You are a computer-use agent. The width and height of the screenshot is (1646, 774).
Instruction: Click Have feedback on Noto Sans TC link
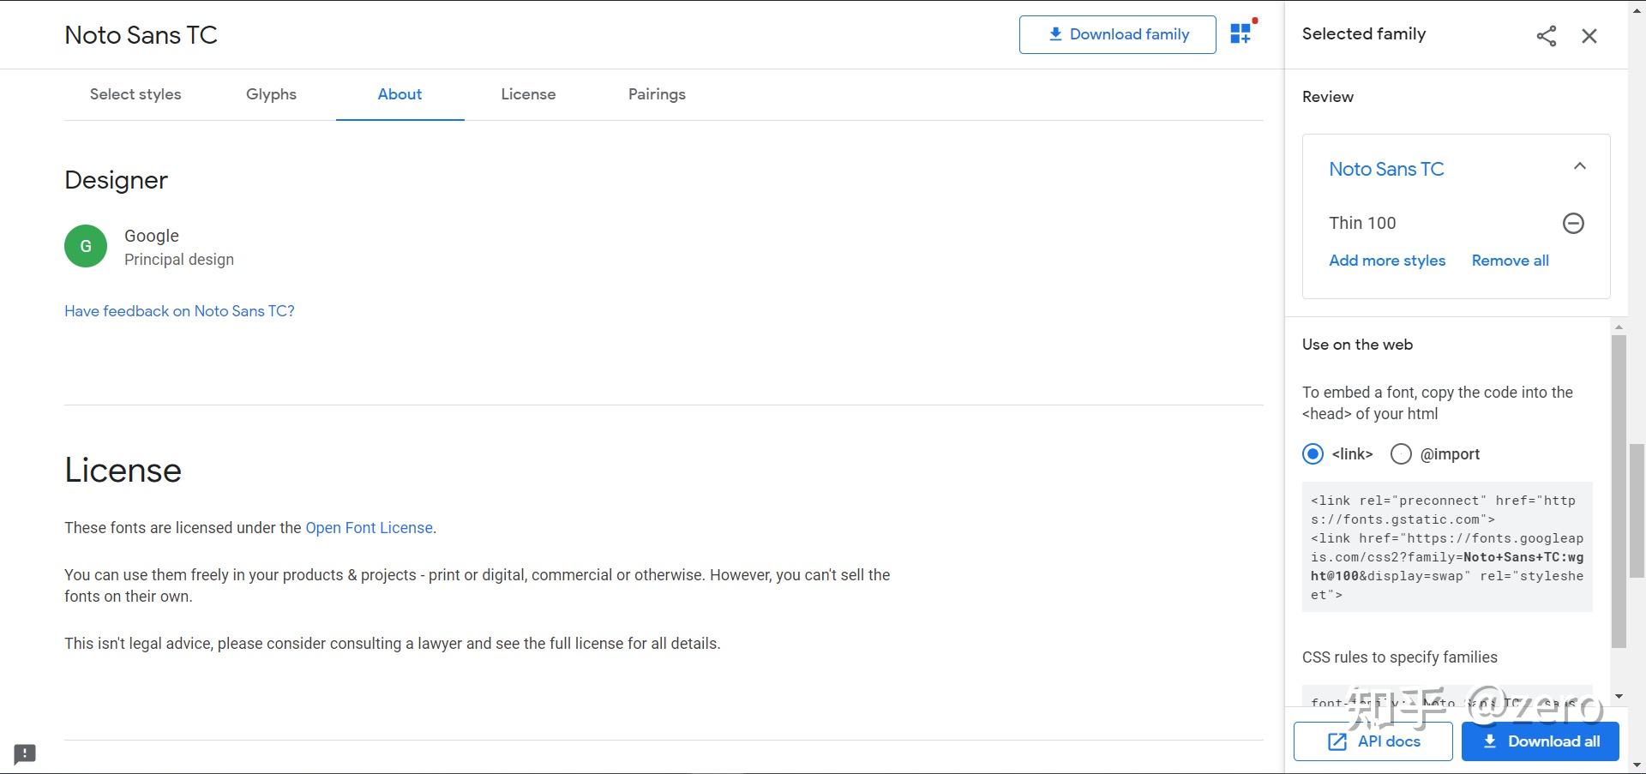[179, 311]
